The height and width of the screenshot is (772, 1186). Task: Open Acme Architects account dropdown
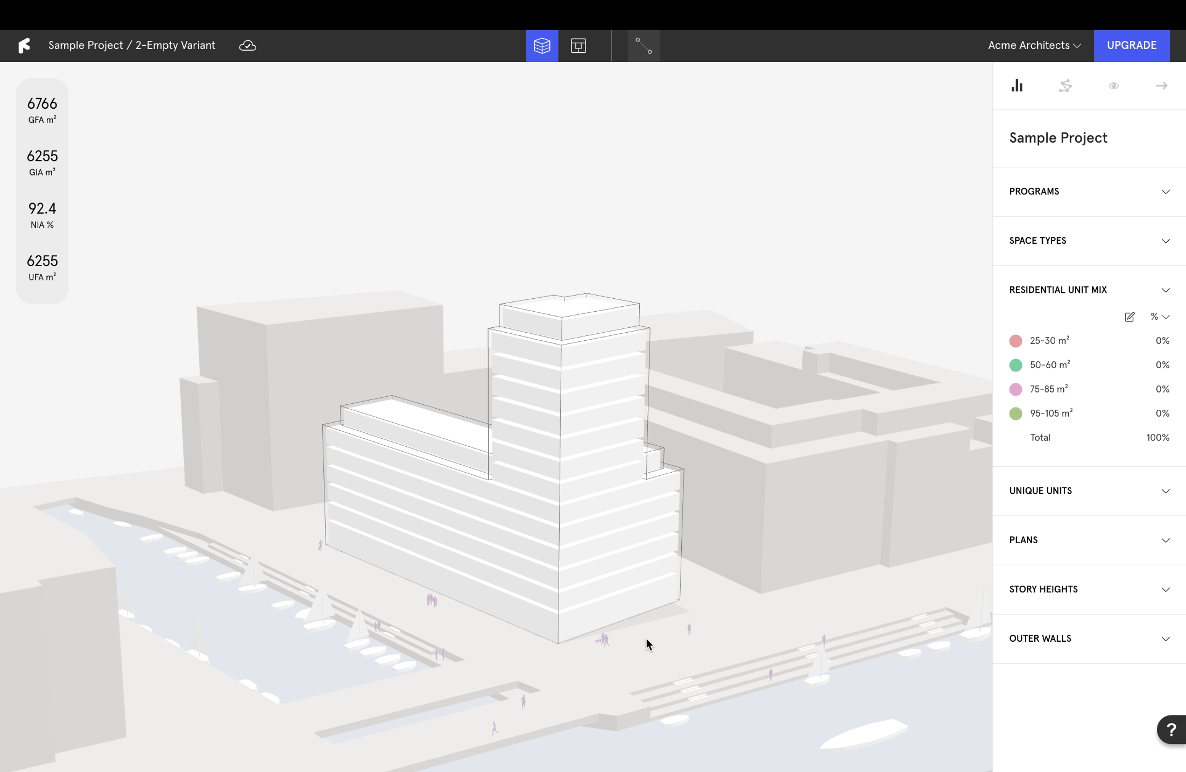click(1034, 46)
